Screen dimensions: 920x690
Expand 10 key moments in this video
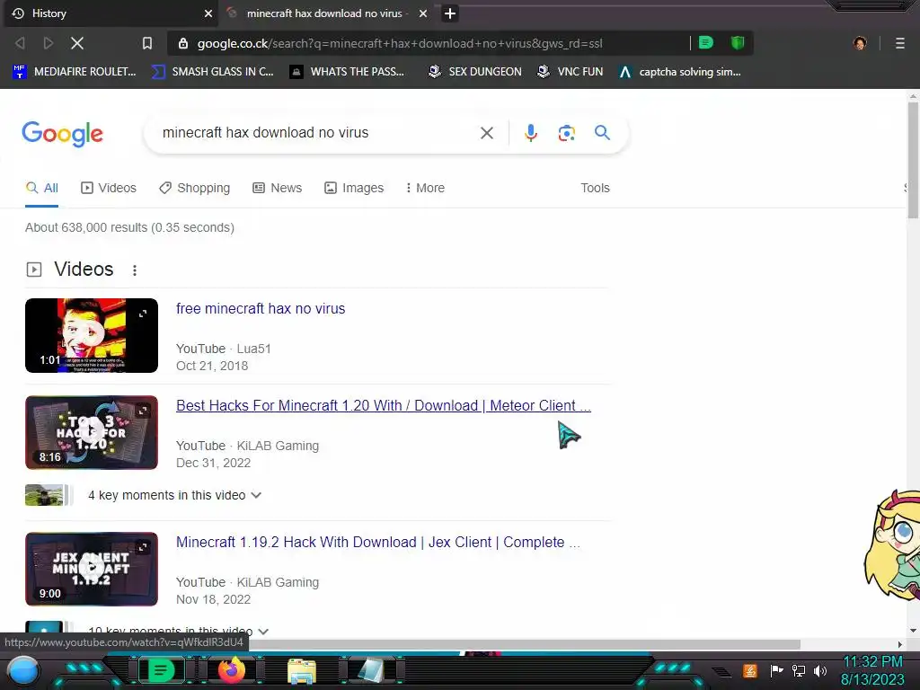pyautogui.click(x=179, y=632)
